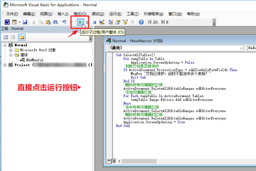This screenshot has height=171, width=256.
Task: Open the 文件 menu
Action: coord(12,14)
